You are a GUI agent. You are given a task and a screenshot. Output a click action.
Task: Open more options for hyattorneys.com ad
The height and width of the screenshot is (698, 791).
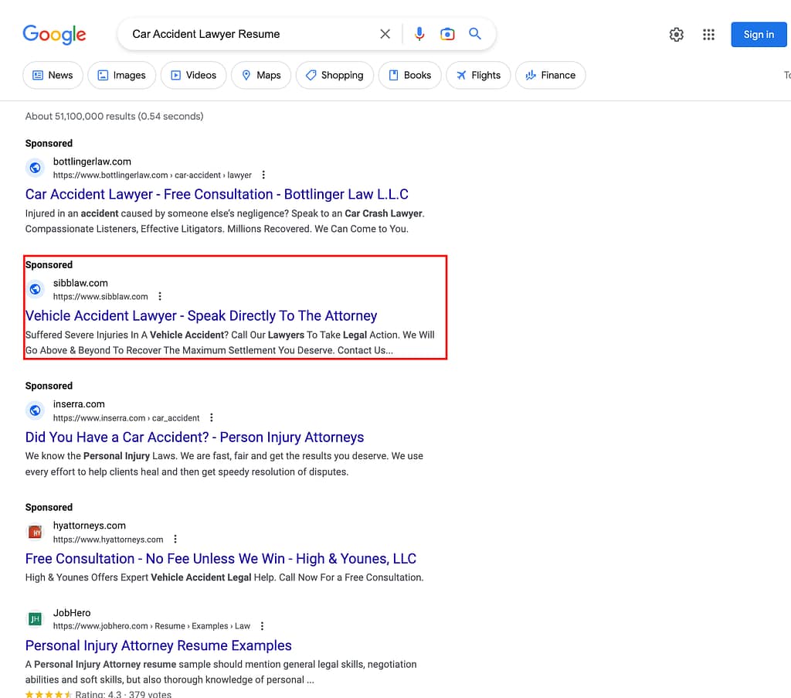click(x=175, y=539)
